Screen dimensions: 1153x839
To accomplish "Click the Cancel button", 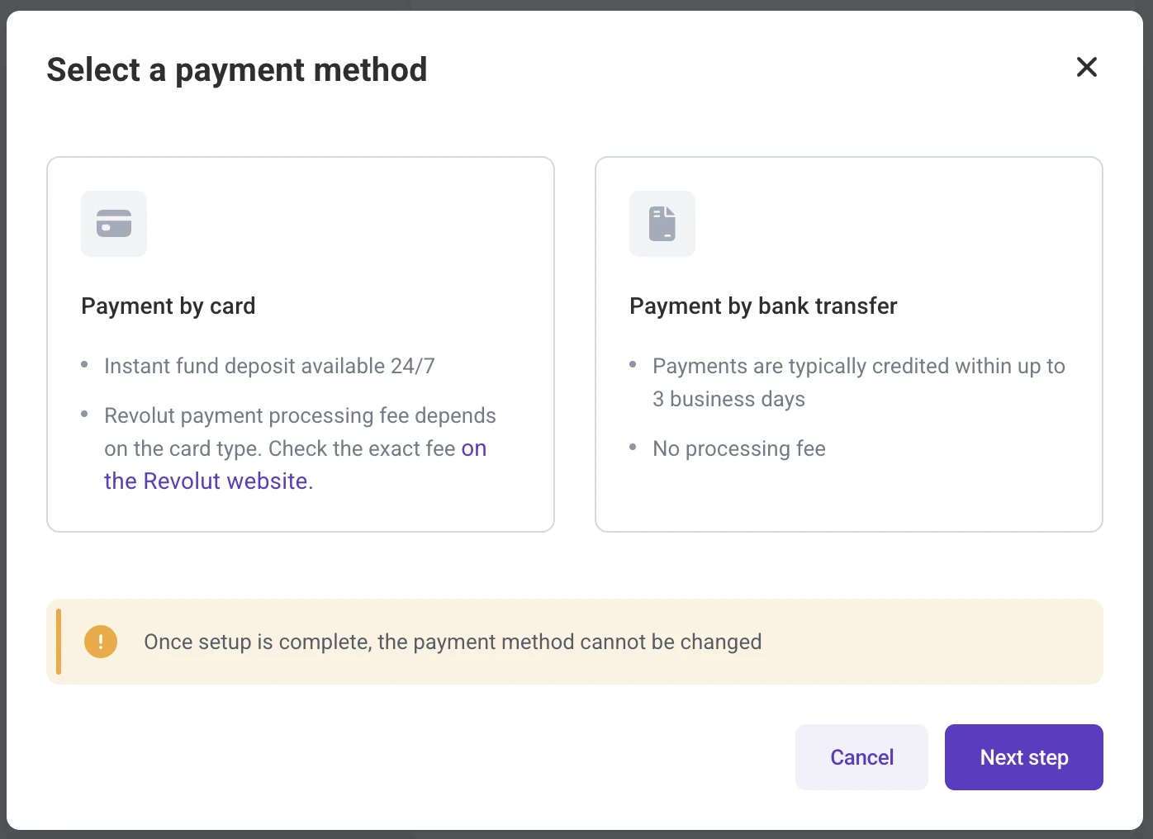I will coord(861,757).
